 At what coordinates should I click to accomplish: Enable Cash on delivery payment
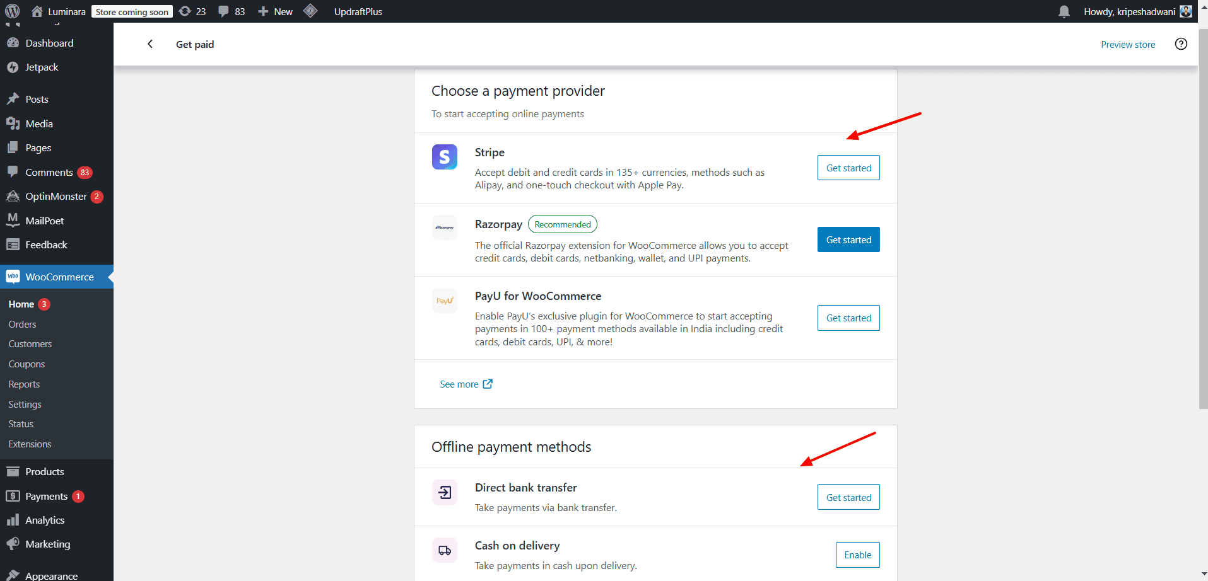[x=857, y=555]
